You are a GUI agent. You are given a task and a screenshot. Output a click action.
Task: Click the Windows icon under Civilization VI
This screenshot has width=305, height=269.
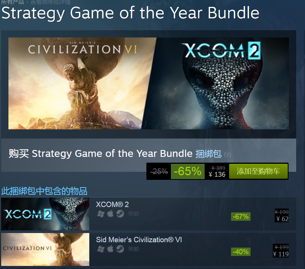pyautogui.click(x=101, y=249)
